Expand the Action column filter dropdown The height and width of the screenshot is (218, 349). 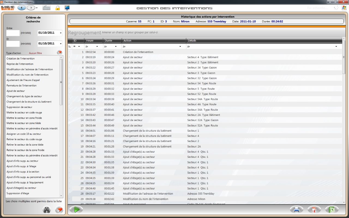point(180,47)
